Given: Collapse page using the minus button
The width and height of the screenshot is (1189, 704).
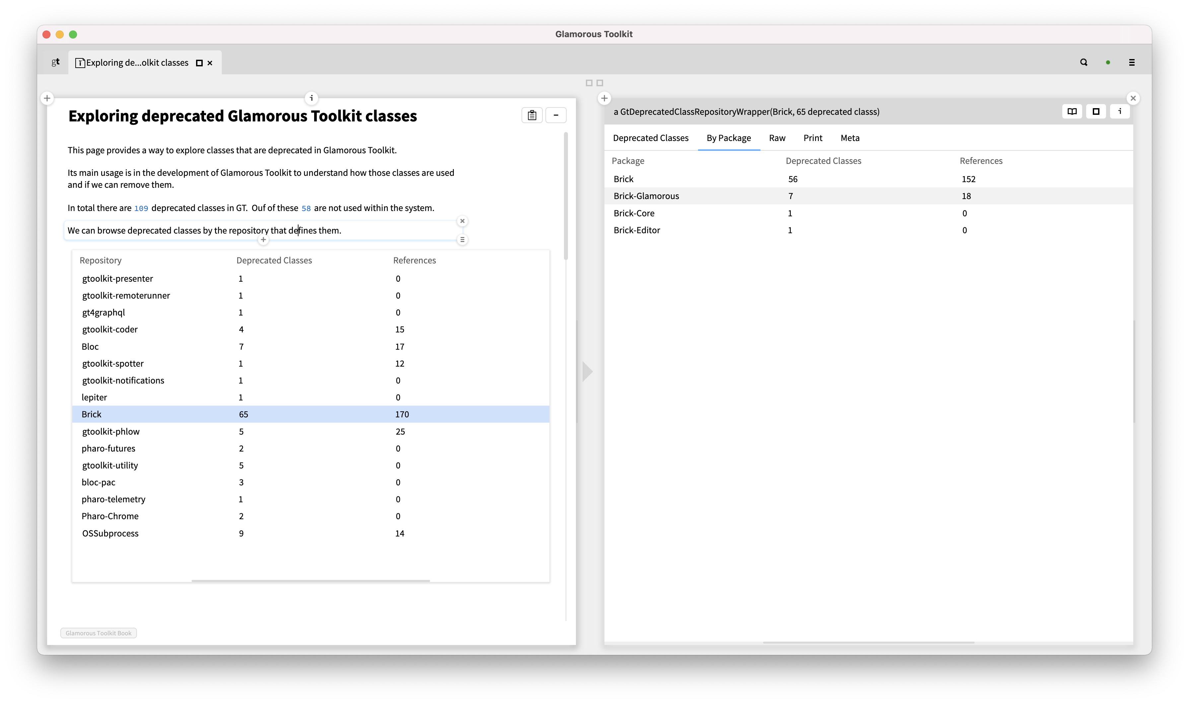Looking at the screenshot, I should click(556, 115).
